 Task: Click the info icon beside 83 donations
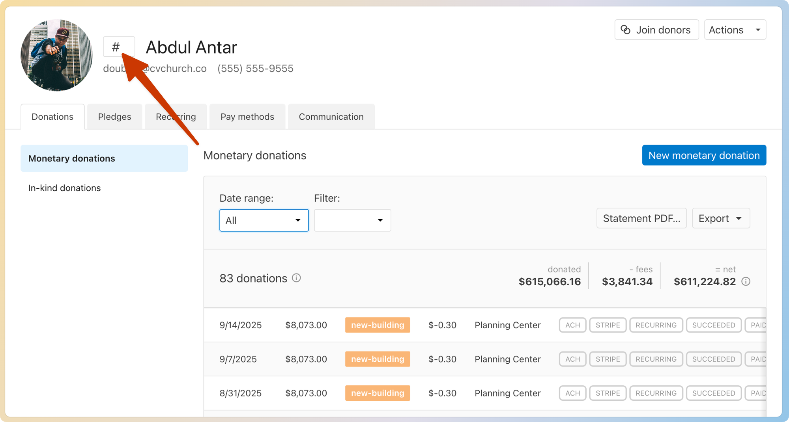[296, 278]
